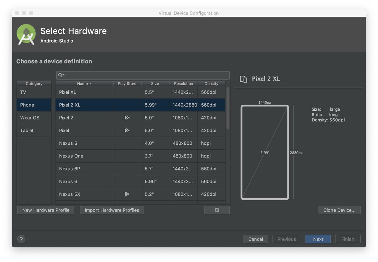Click the Previous button

pyautogui.click(x=287, y=239)
